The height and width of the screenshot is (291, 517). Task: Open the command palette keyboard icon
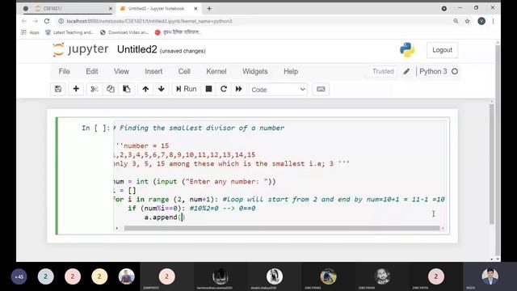[321, 89]
